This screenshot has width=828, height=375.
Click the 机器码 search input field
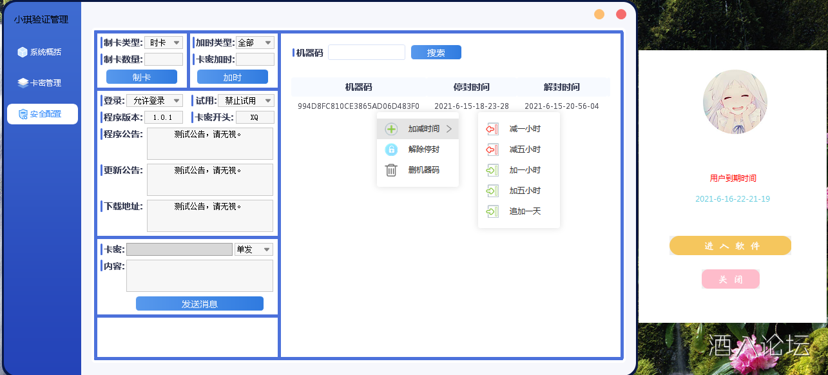[x=366, y=52]
